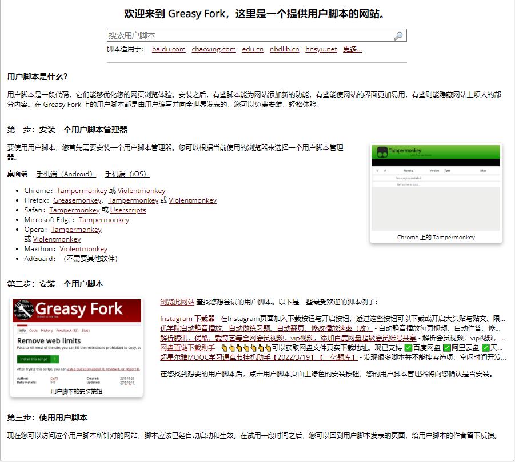515x462 pixels.
Task: Open the 网盘直链下载助手 script link
Action: coord(187,347)
